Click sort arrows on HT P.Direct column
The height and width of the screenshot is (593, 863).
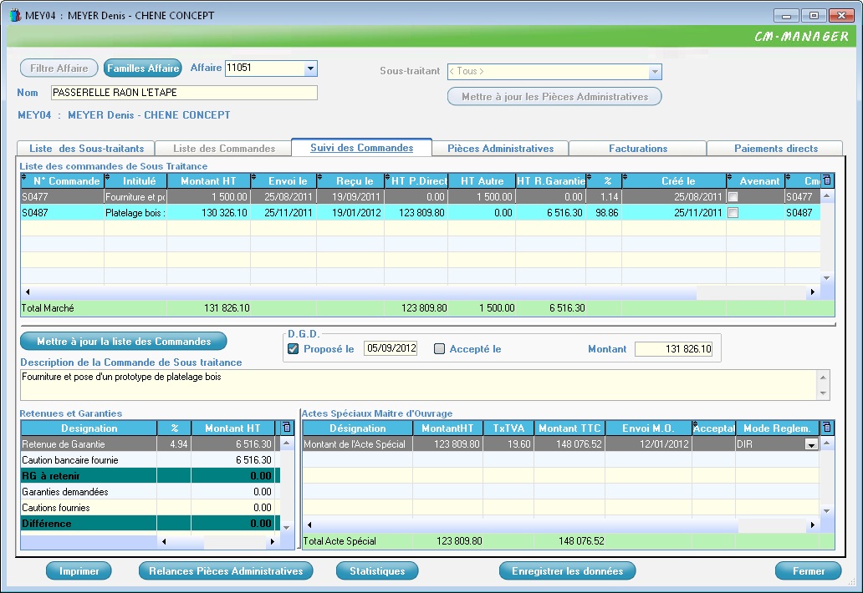pos(387,177)
